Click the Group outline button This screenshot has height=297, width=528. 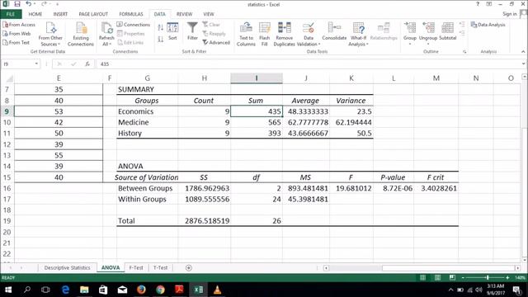[410, 34]
